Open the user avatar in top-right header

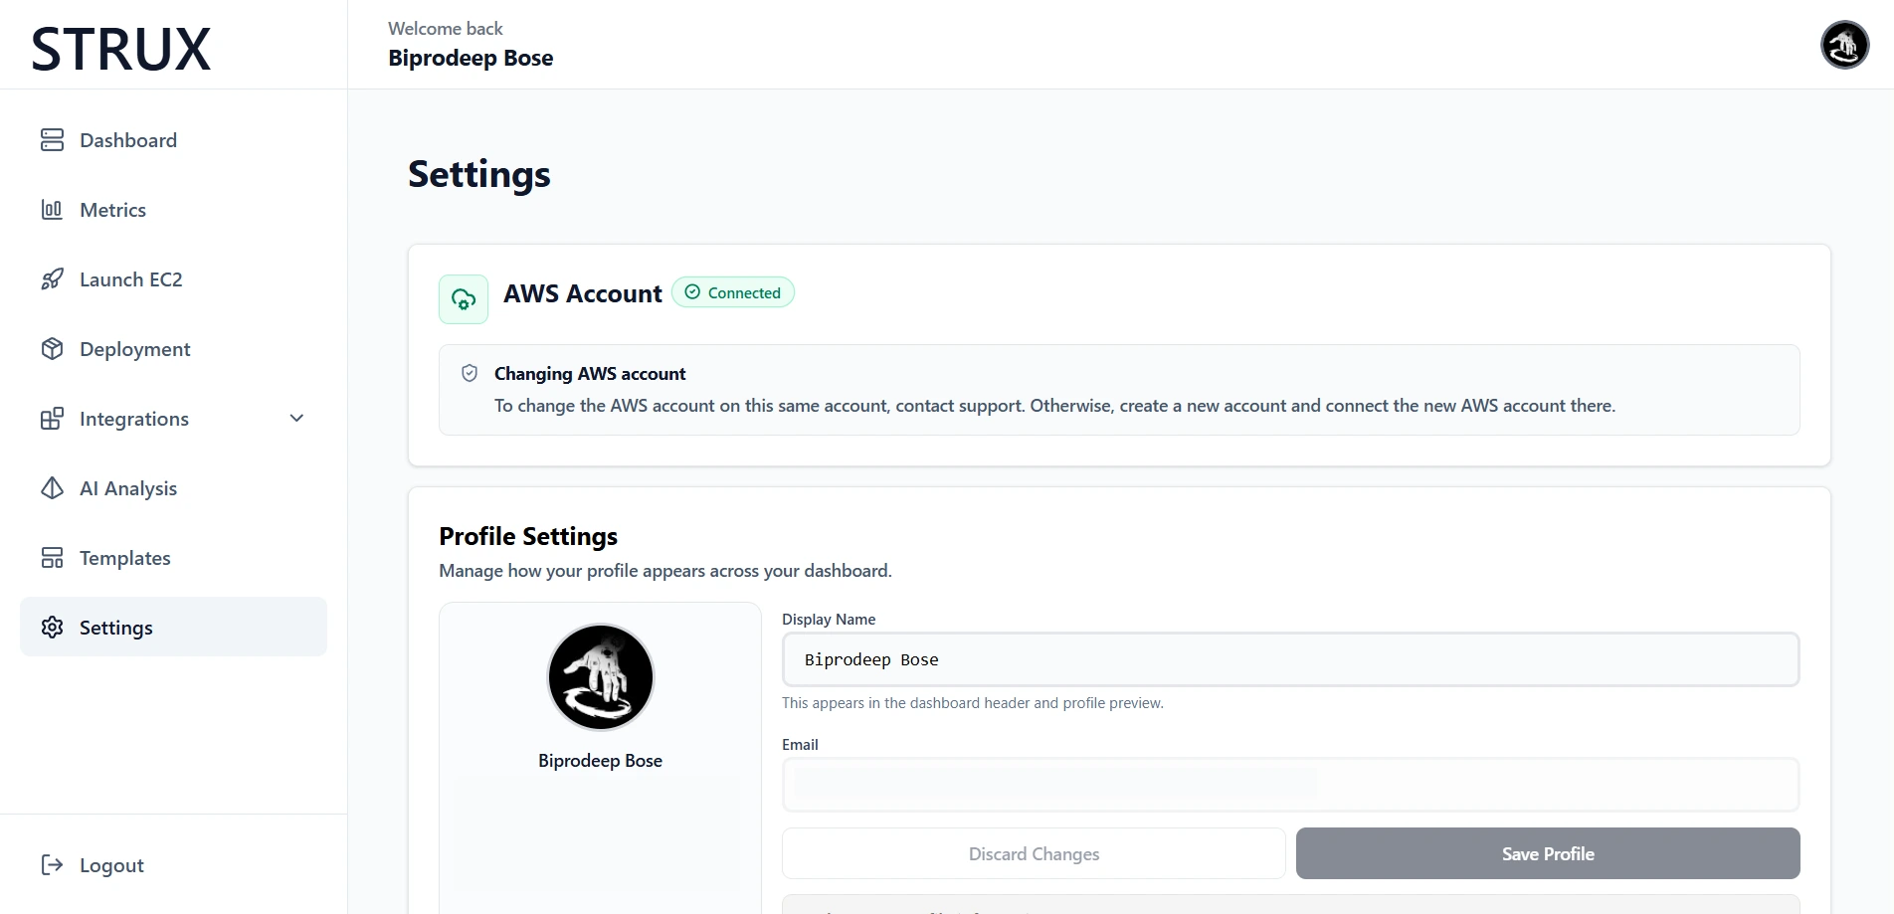(1844, 45)
